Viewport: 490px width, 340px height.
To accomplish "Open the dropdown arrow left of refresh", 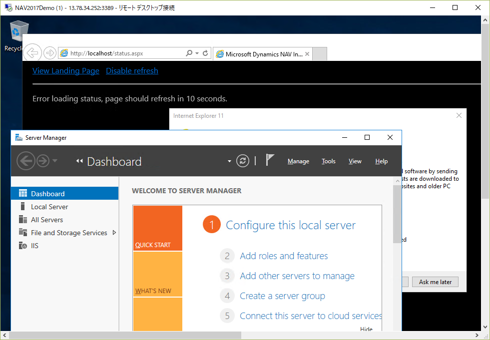I will 229,161.
